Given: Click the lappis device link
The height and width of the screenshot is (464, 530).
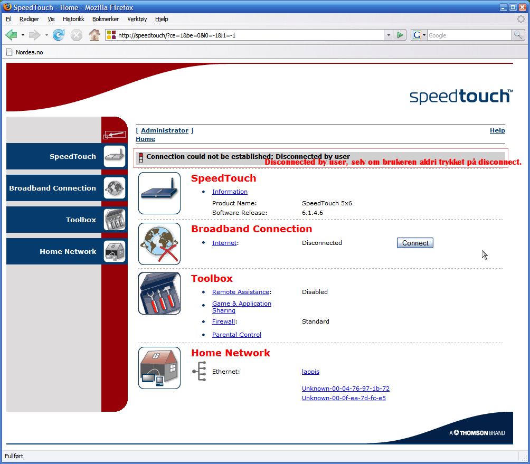Looking at the screenshot, I should [310, 372].
